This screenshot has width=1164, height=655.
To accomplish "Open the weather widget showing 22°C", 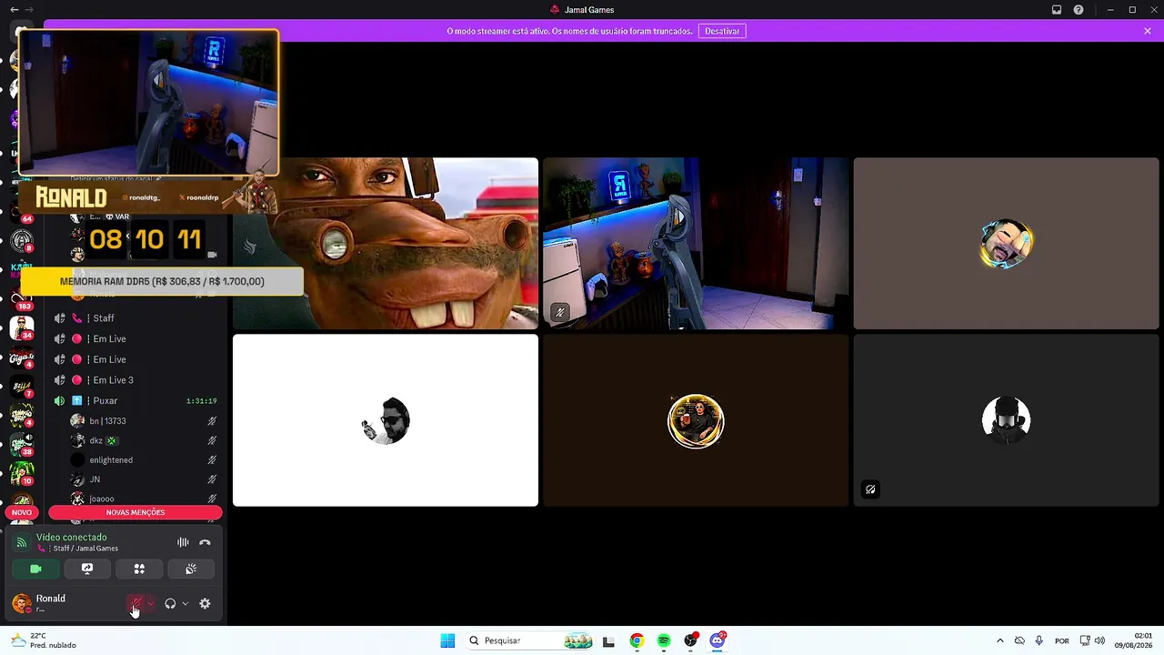I will (44, 640).
